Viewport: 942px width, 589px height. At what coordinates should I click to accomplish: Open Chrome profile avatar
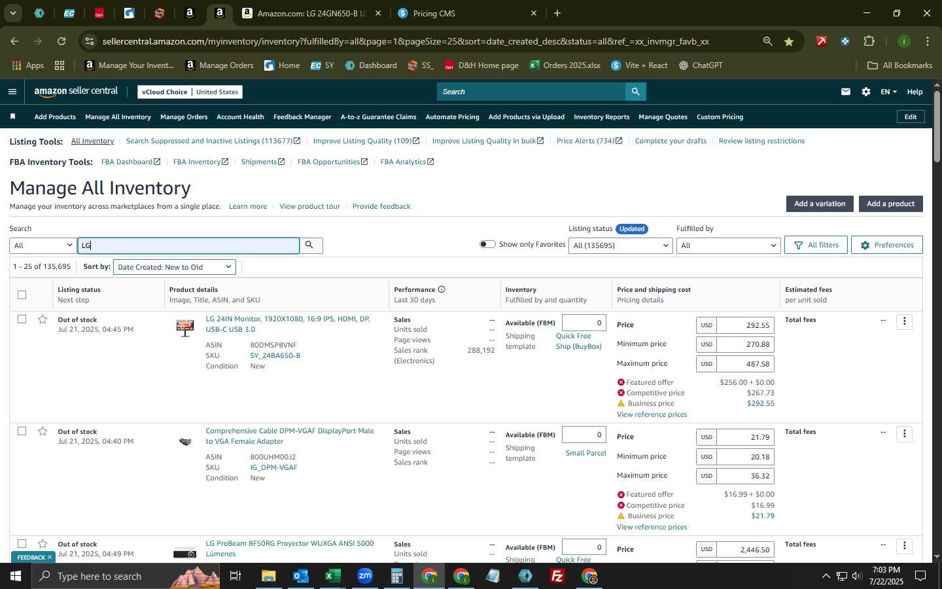[x=903, y=41]
